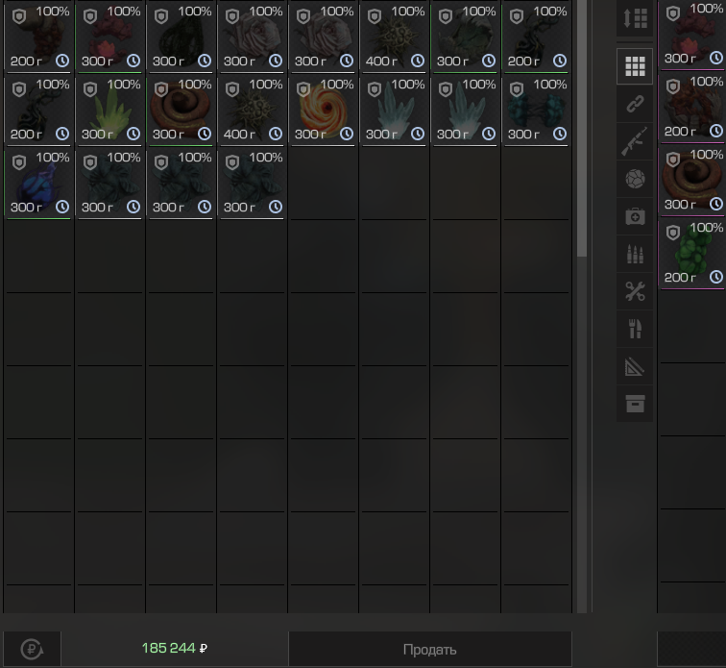The height and width of the screenshot is (668, 726).
Task: Click shield icon on teal dumbbell artifact
Action: 517,89
